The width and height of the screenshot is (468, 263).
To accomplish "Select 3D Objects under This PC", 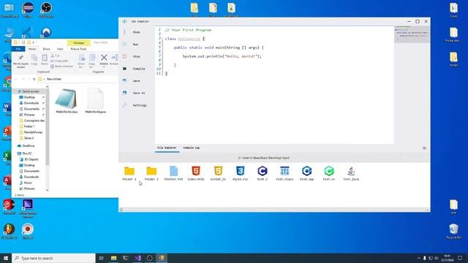I will 29,159.
